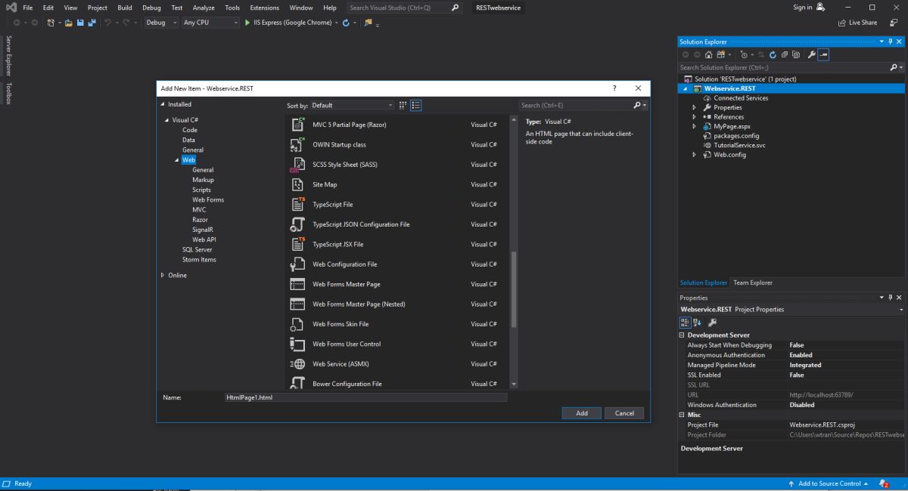This screenshot has width=908, height=491.
Task: Collapse the Webservice.REST project node
Action: tap(686, 88)
